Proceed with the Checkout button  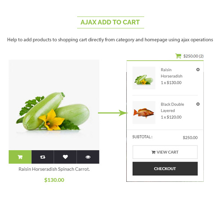coord(165,168)
